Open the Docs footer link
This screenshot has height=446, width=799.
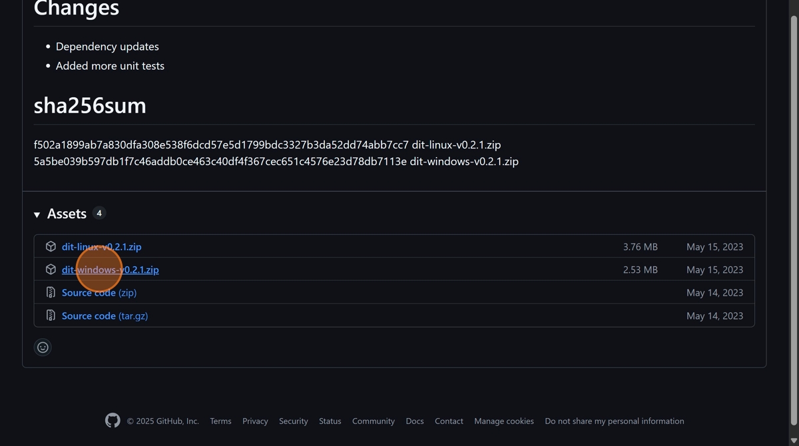point(414,421)
